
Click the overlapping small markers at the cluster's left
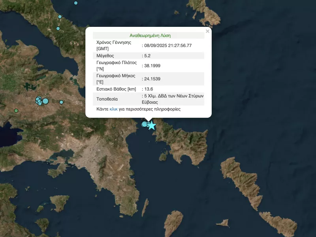pos(39,100)
